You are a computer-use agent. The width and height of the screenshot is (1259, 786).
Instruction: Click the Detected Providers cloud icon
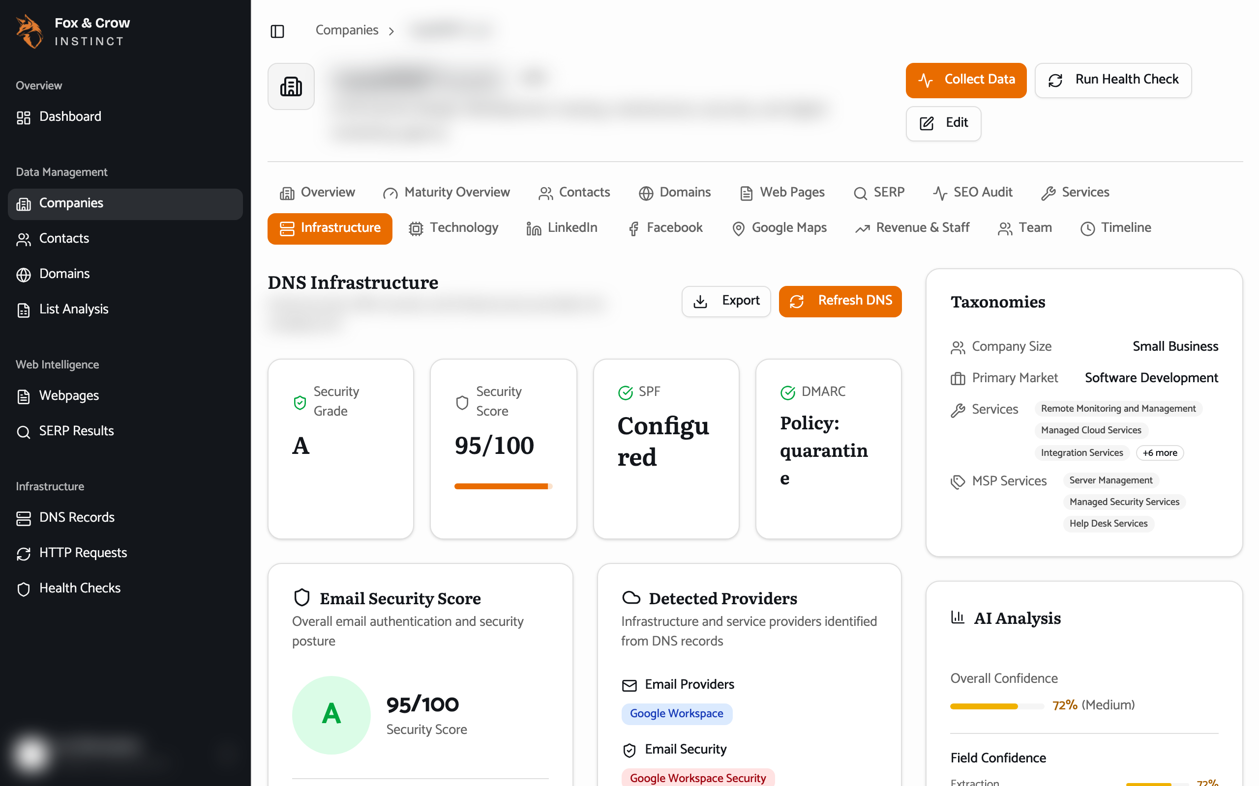point(631,598)
